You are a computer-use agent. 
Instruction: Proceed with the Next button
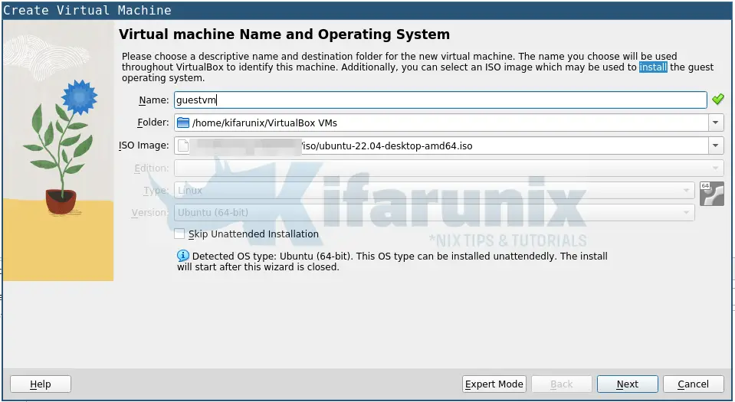pyautogui.click(x=627, y=384)
